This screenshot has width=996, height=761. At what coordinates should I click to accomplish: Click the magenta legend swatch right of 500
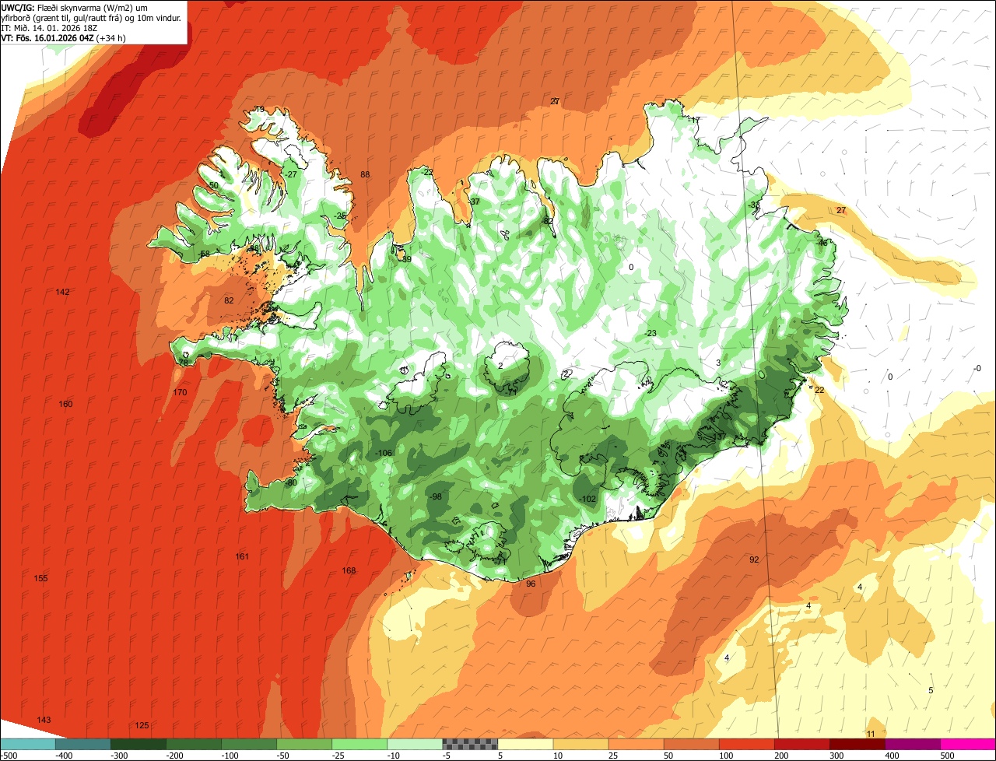pos(968,744)
